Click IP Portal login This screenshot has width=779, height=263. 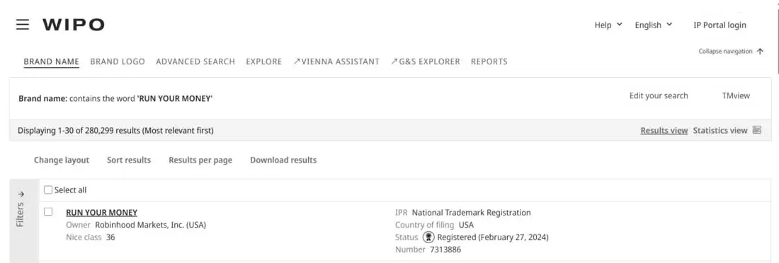pyautogui.click(x=720, y=25)
